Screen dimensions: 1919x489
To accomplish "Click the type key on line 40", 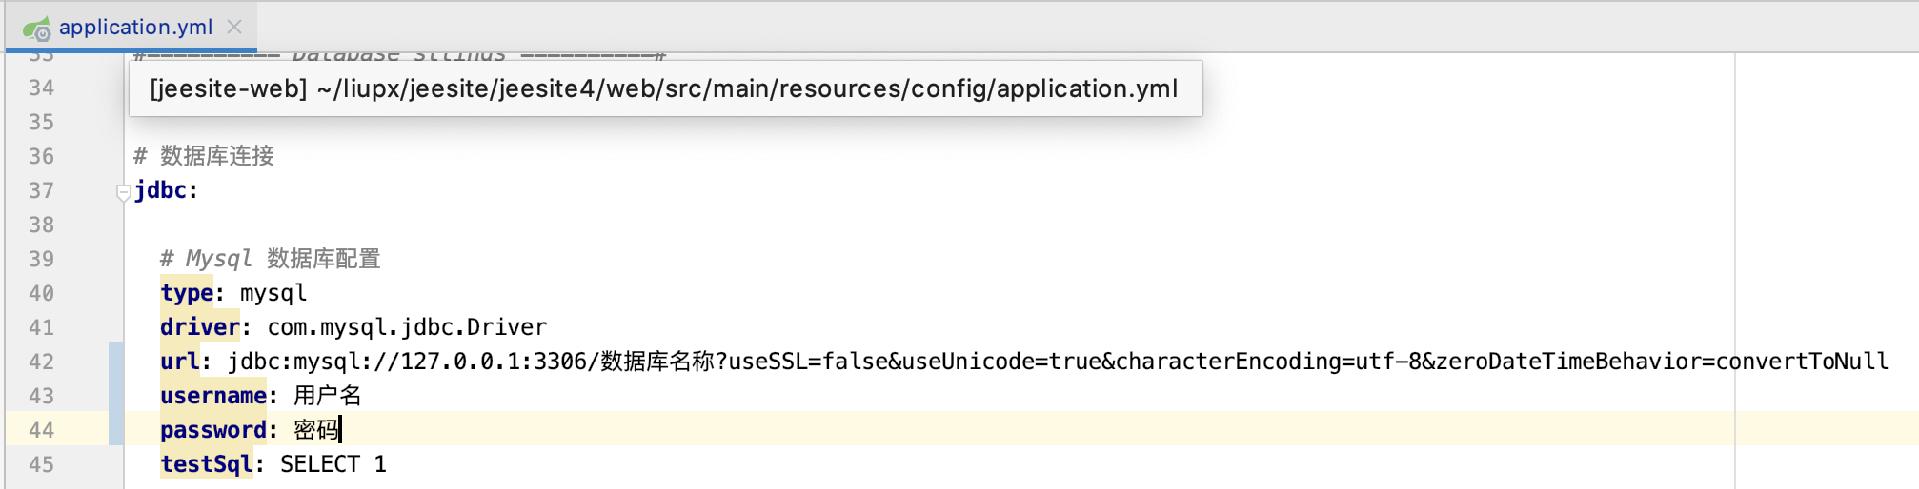I will tap(186, 293).
